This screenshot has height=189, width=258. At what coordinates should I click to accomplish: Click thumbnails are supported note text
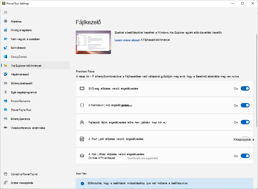click(143, 158)
